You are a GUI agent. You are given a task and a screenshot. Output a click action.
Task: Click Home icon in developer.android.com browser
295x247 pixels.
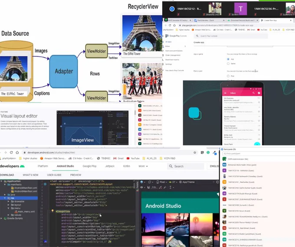17,153
